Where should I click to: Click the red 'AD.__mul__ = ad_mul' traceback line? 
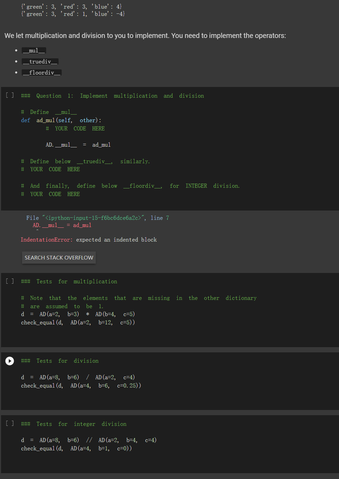62,225
